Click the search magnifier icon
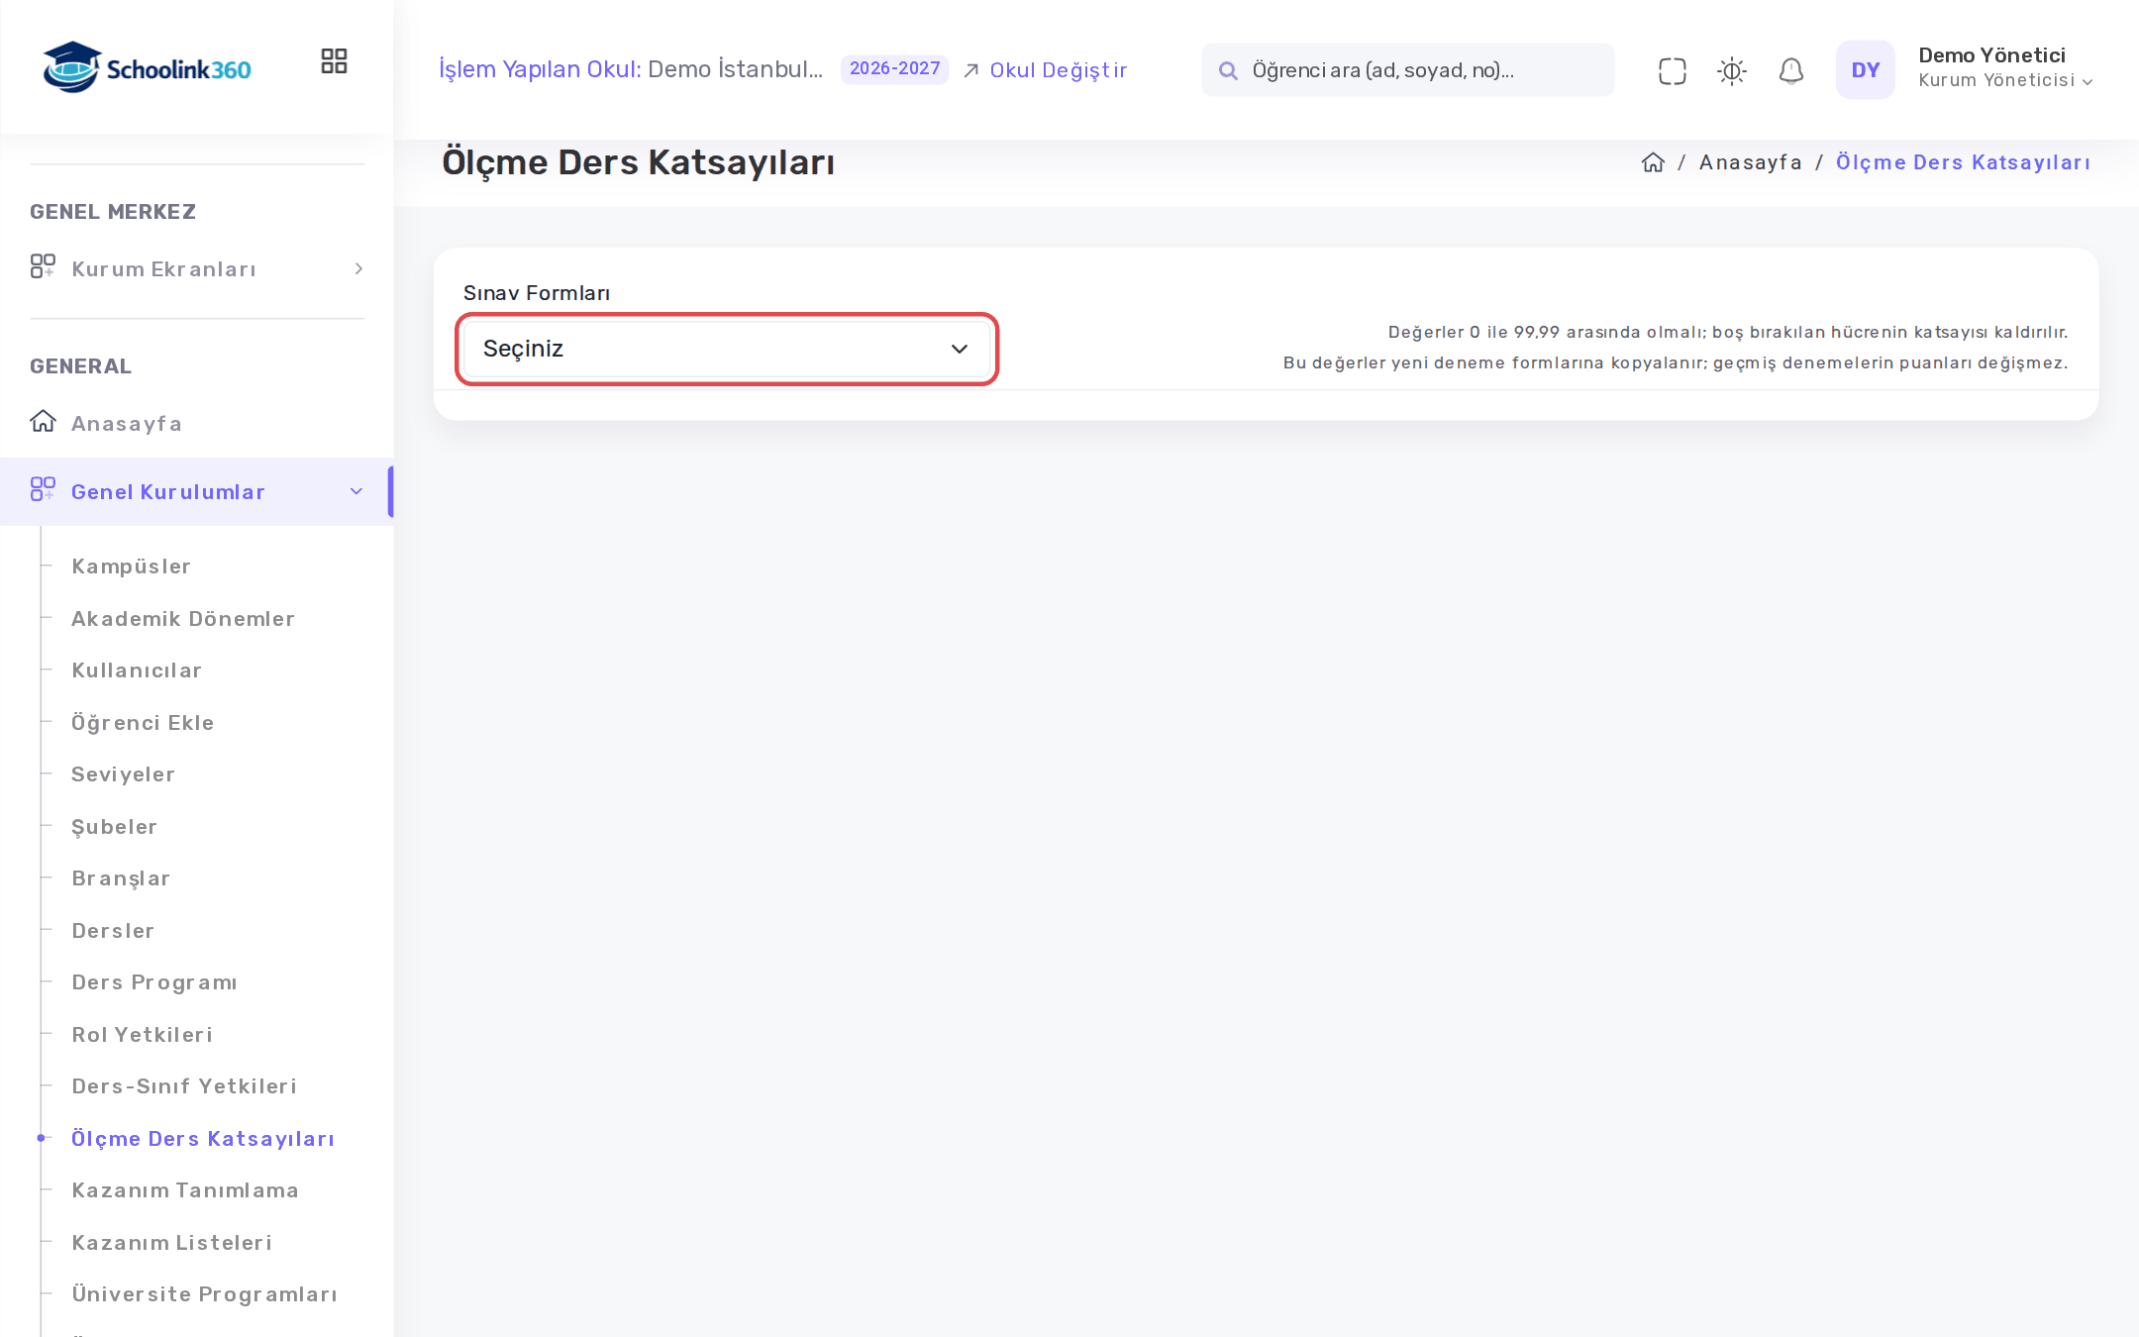The image size is (2139, 1337). [1227, 70]
